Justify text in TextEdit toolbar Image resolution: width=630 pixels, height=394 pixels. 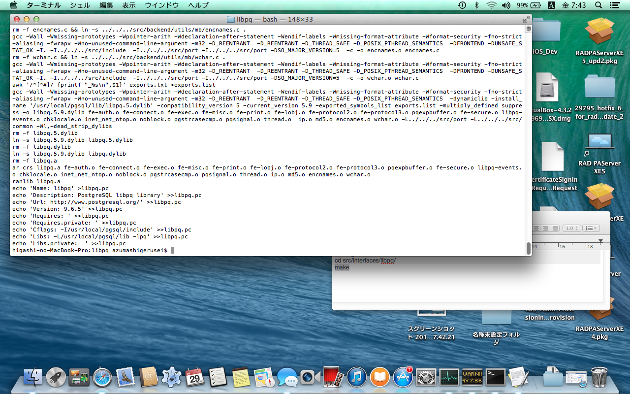click(556, 229)
